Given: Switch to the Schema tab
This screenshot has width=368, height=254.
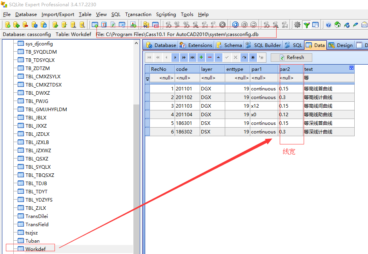Looking at the screenshot, I should pyautogui.click(x=229, y=45).
